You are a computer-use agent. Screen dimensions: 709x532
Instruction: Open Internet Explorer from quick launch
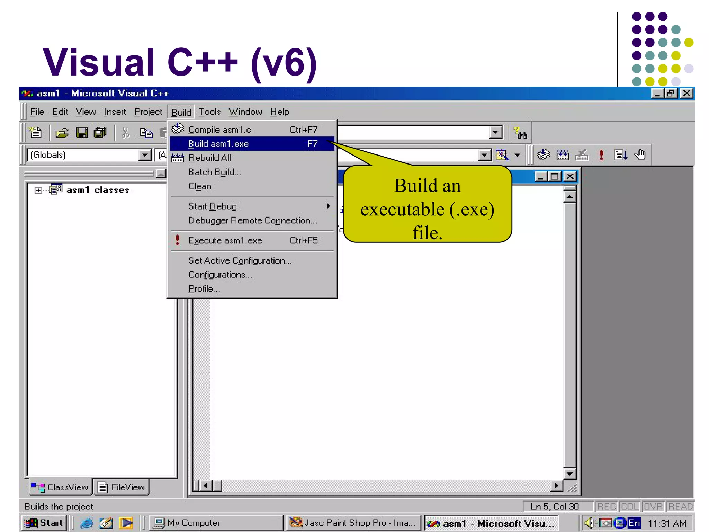[x=87, y=523]
